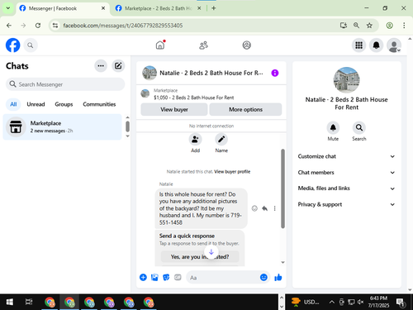Click Add people icon in chat
Image resolution: width=413 pixels, height=310 pixels.
click(195, 140)
